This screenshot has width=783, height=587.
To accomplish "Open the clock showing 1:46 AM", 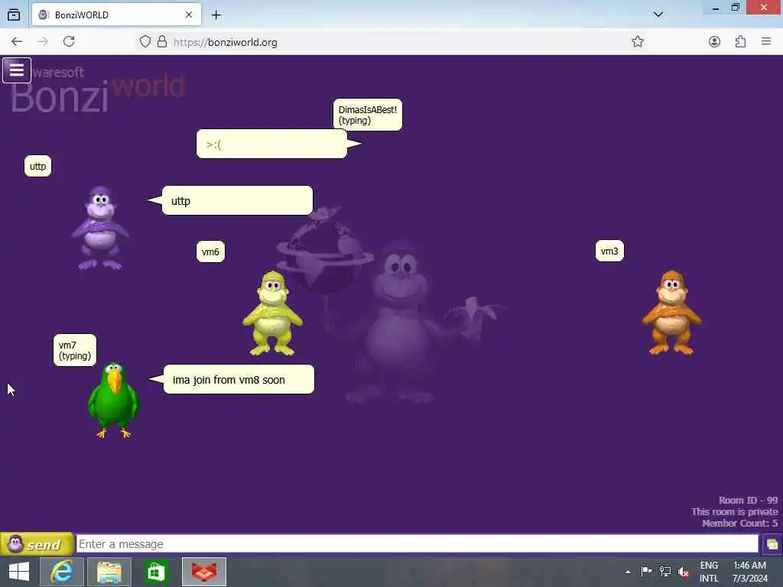I will pyautogui.click(x=749, y=572).
